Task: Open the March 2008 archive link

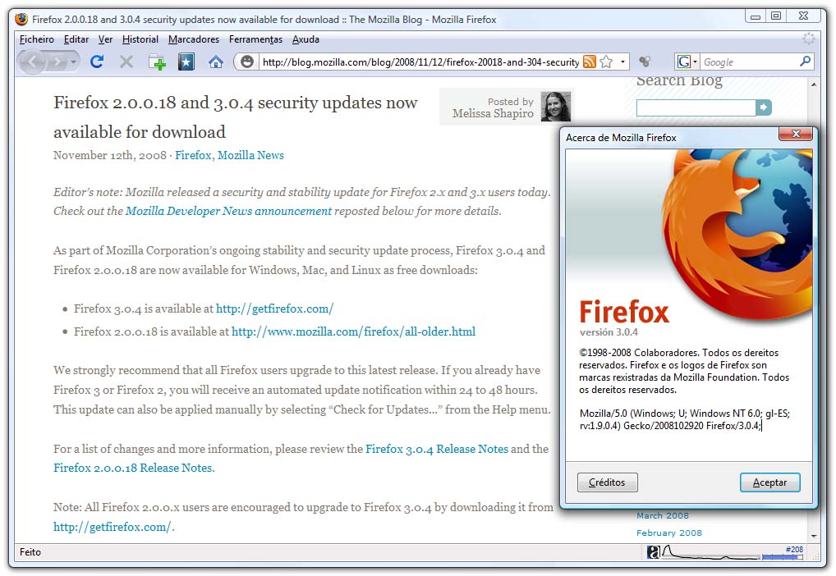Action: pos(663,515)
